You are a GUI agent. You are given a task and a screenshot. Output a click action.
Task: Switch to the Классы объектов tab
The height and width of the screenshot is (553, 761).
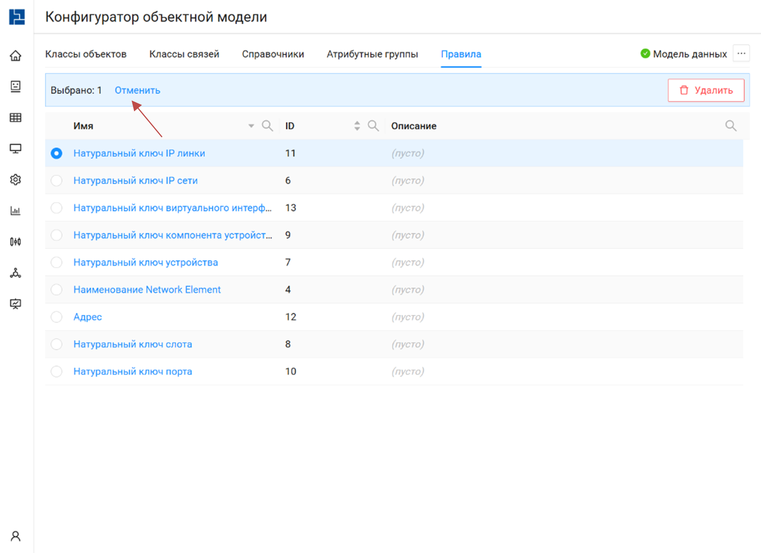click(x=86, y=54)
